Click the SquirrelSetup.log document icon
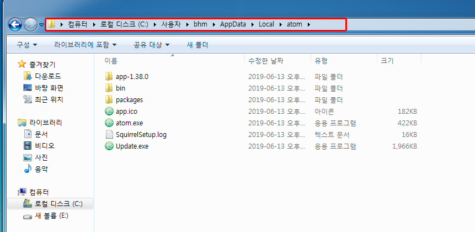Image resolution: width=475 pixels, height=232 pixels. 109,134
